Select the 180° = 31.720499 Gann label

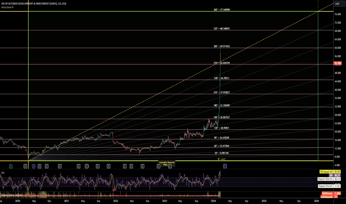click(x=222, y=105)
